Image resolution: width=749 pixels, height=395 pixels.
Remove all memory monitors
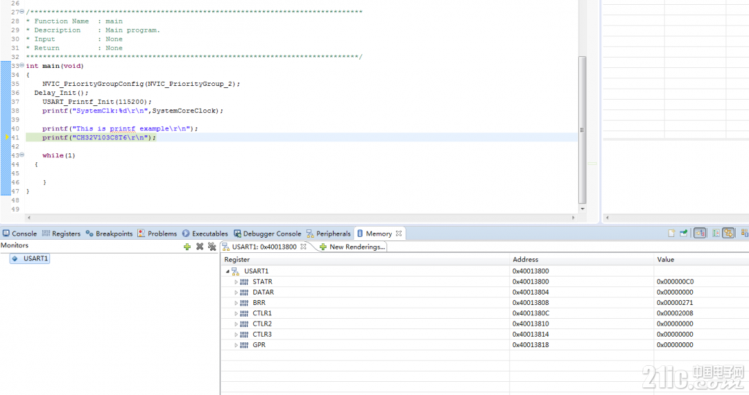pos(212,247)
